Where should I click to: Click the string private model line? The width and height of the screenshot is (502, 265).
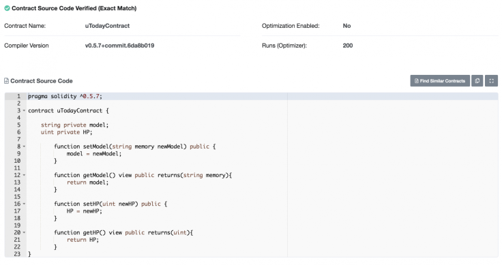coord(74,125)
